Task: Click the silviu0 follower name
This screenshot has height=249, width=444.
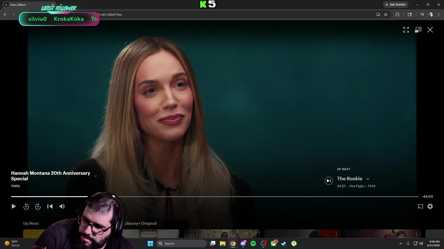Action: [37, 19]
